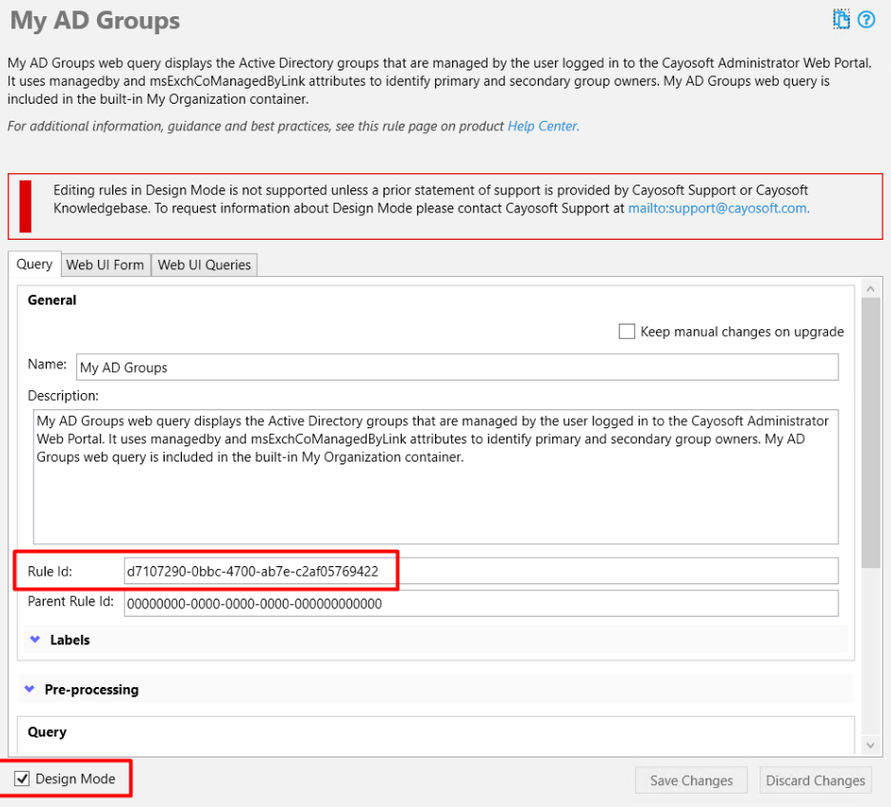Uncheck the Design Mode checkbox
The width and height of the screenshot is (891, 807).
pos(22,778)
